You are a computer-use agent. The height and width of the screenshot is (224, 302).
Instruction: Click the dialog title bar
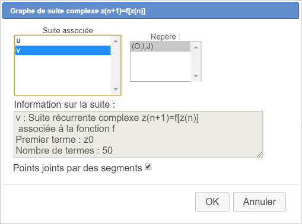151,11
